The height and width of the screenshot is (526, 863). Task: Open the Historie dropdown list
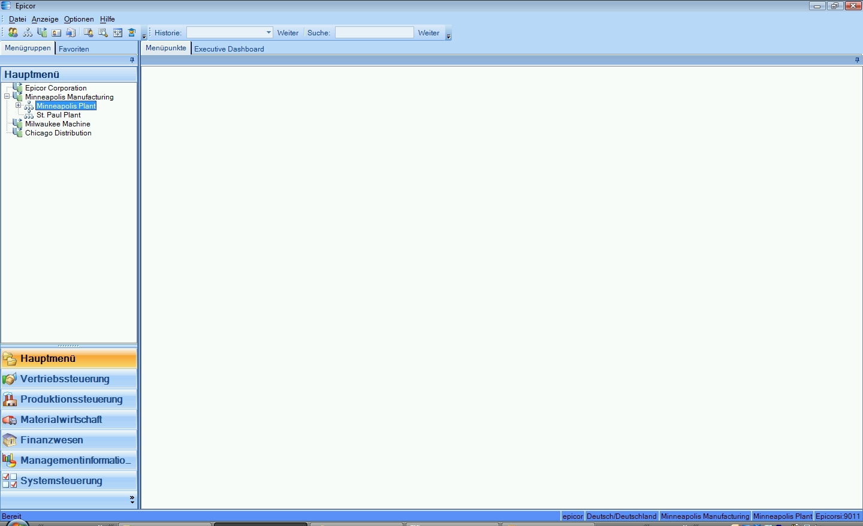(x=268, y=33)
